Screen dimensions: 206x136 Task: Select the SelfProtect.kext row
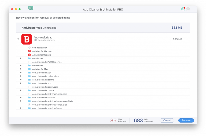click(x=103, y=48)
